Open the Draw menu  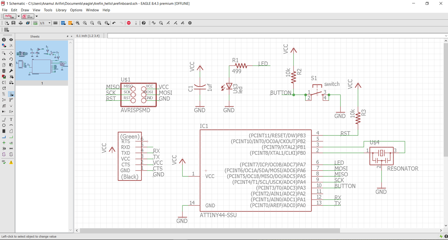[25, 10]
